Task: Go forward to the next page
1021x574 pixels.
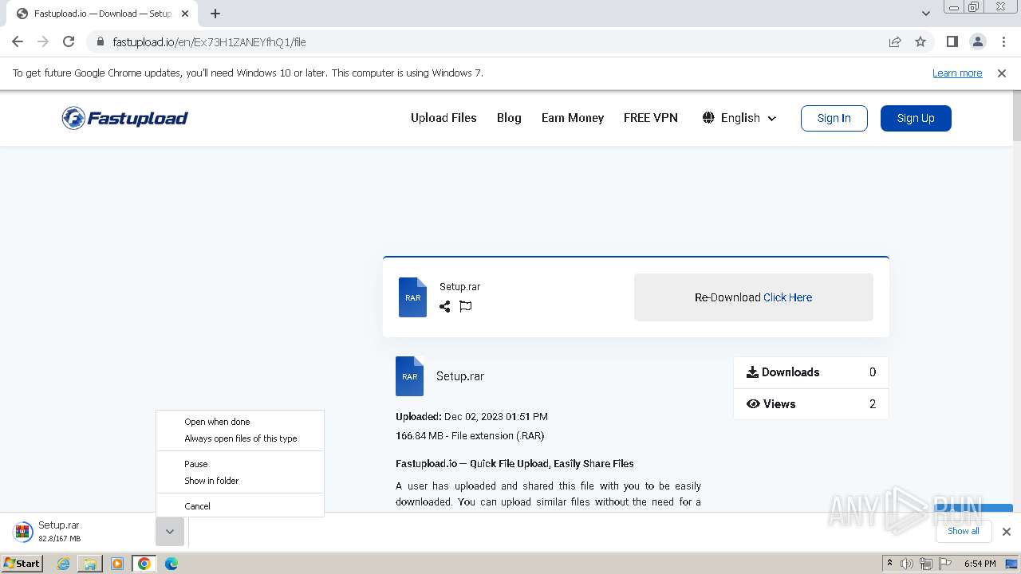Action: point(43,41)
